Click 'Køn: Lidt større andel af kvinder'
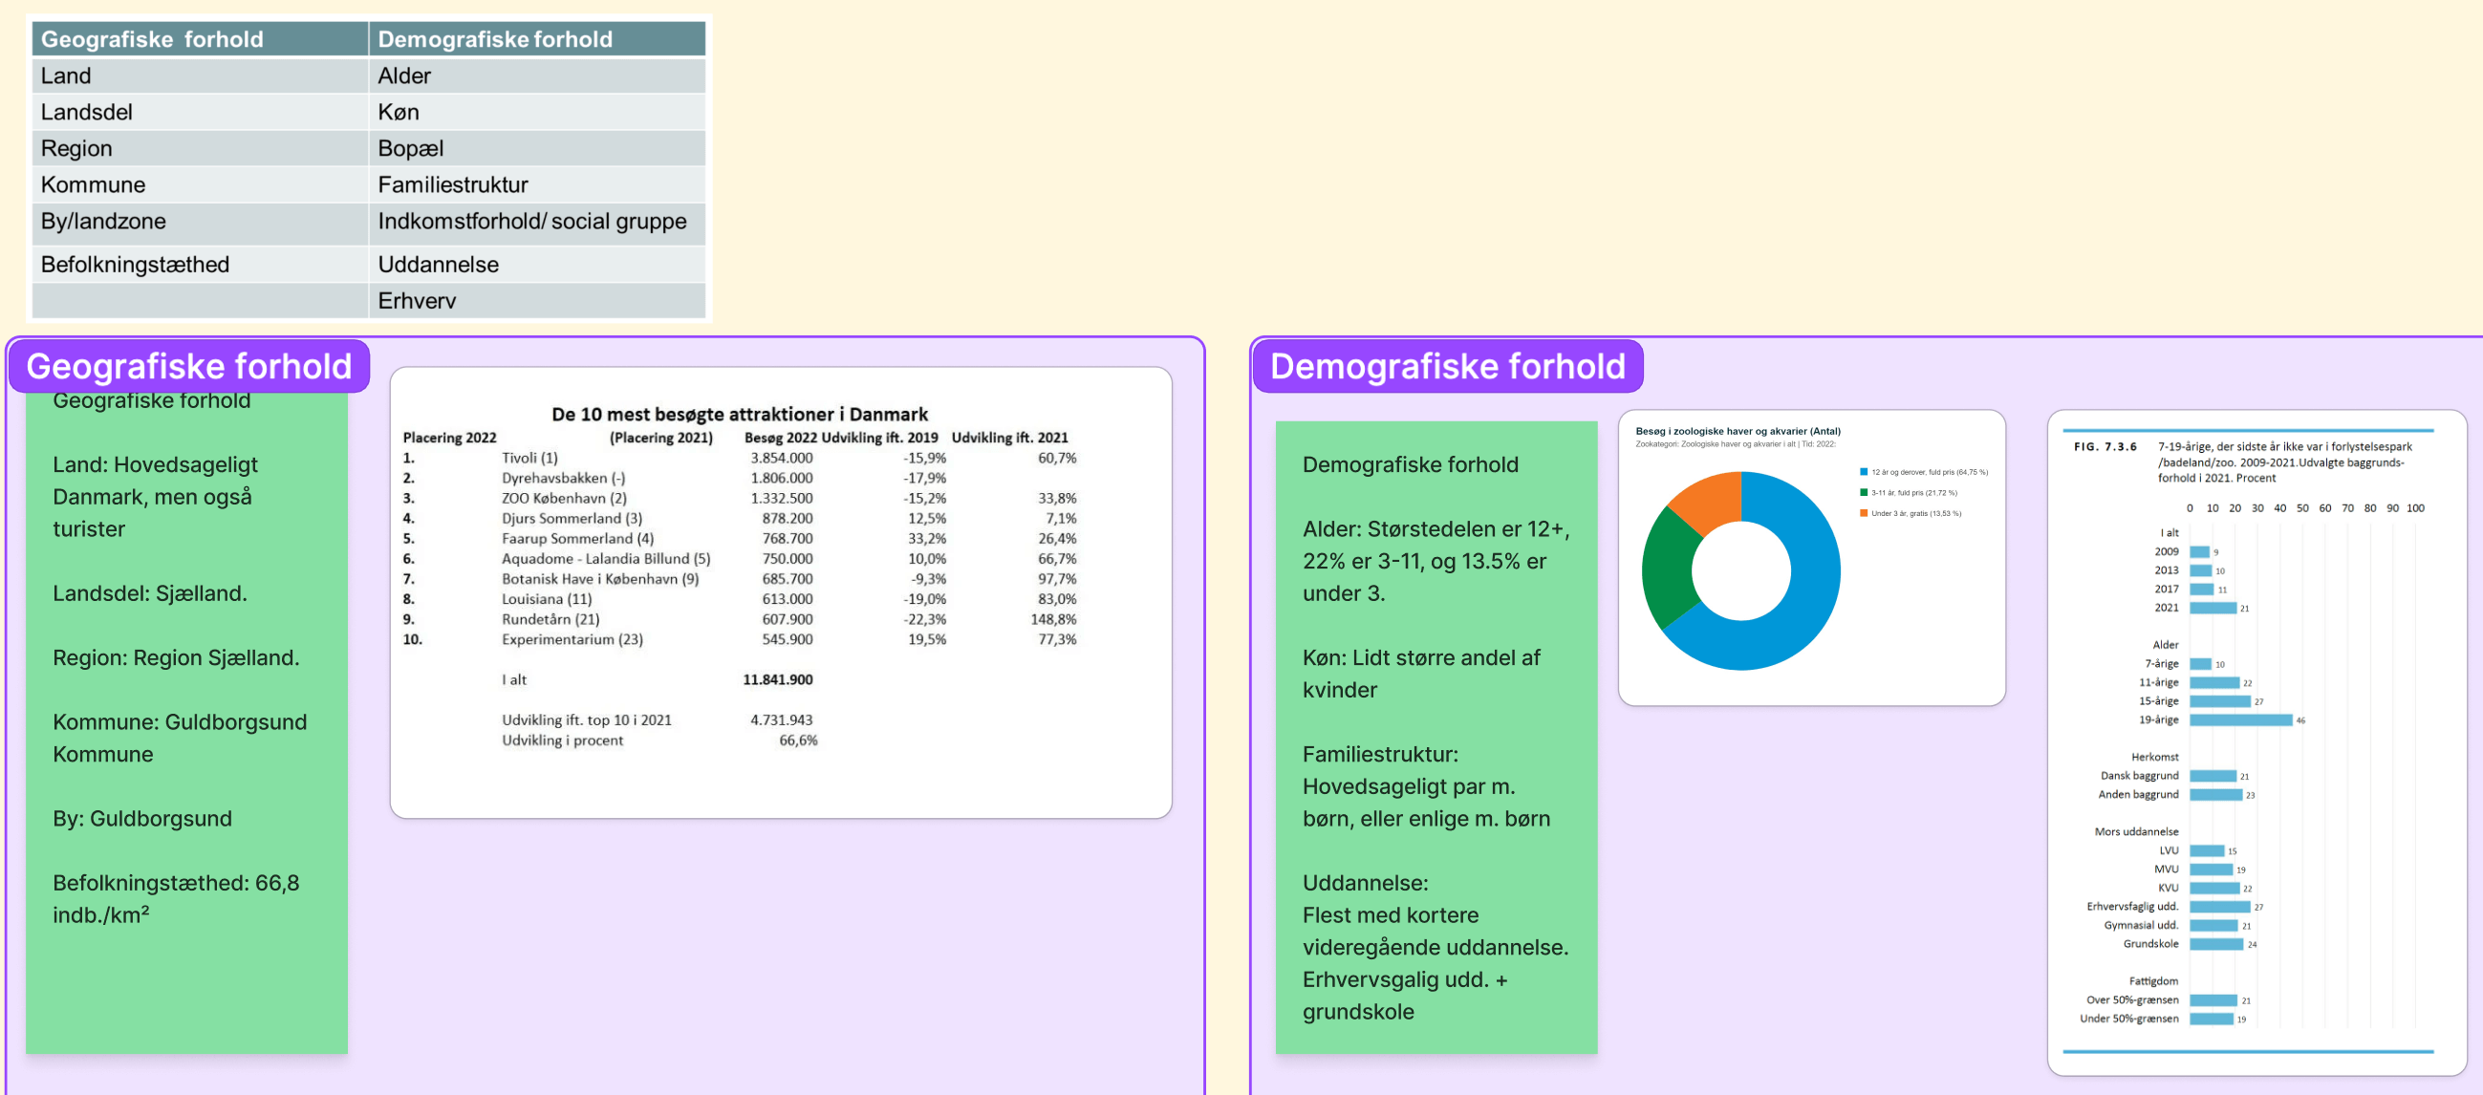2483x1095 pixels. (1421, 674)
